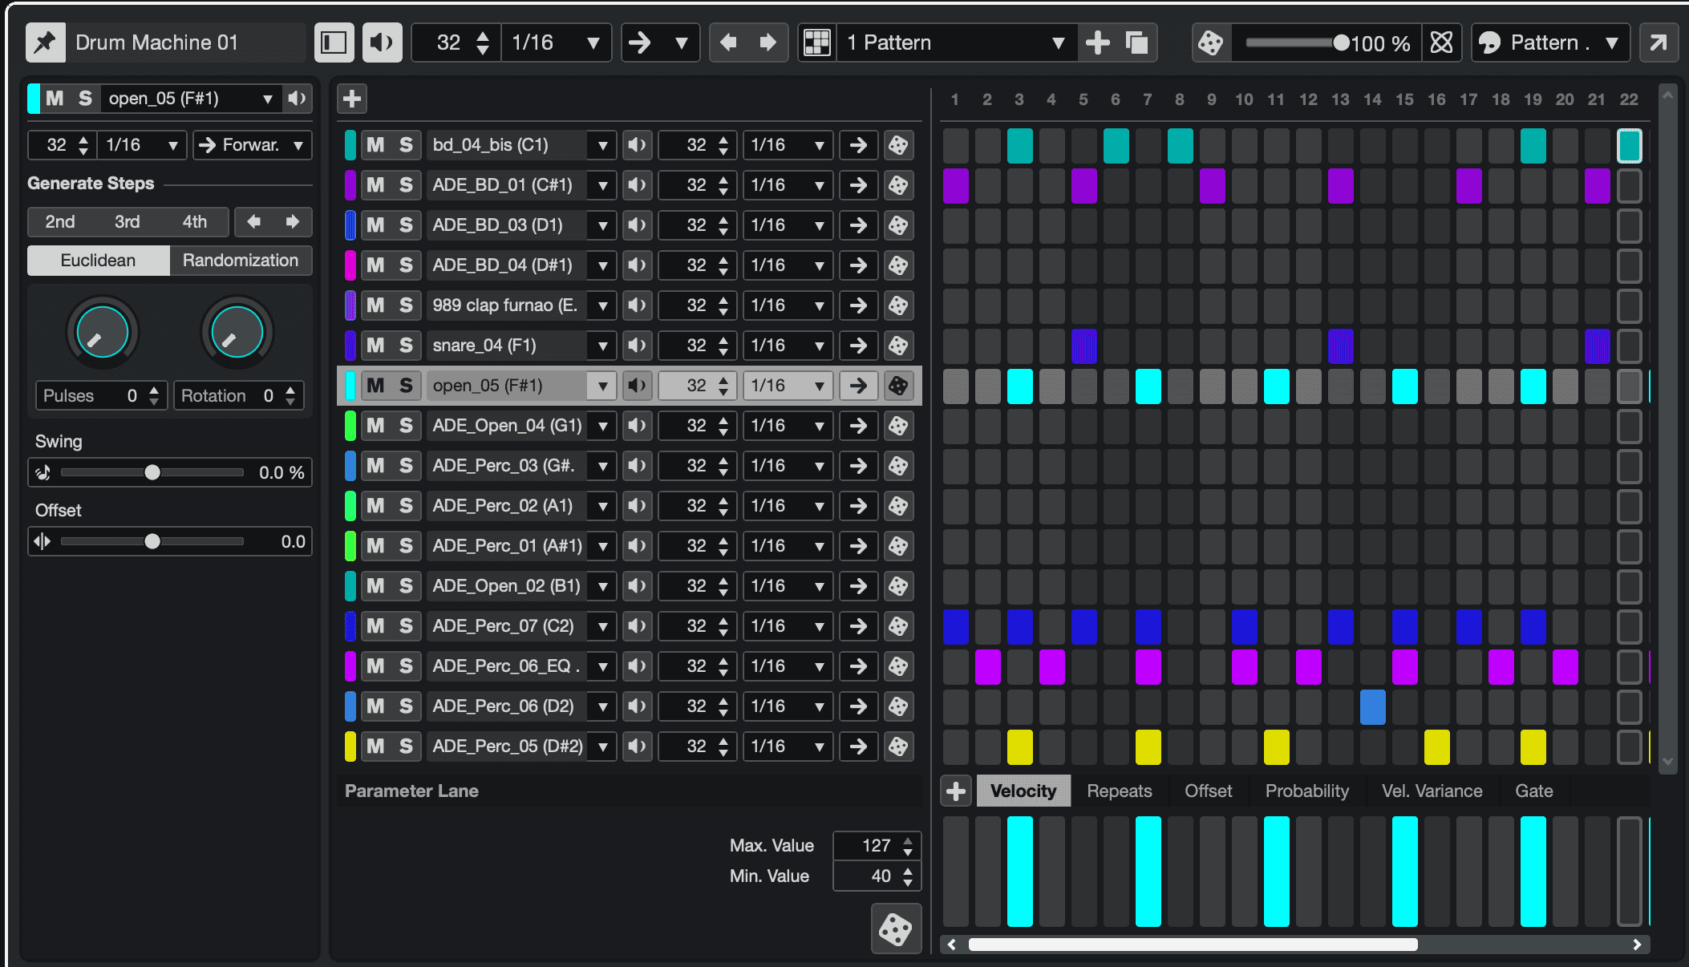Audition the ADE_BD_01 (C#1) lane speaker
Image resolution: width=1689 pixels, height=967 pixels.
pos(637,185)
